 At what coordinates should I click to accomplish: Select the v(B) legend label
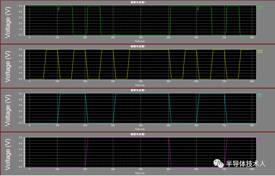click(260, 95)
